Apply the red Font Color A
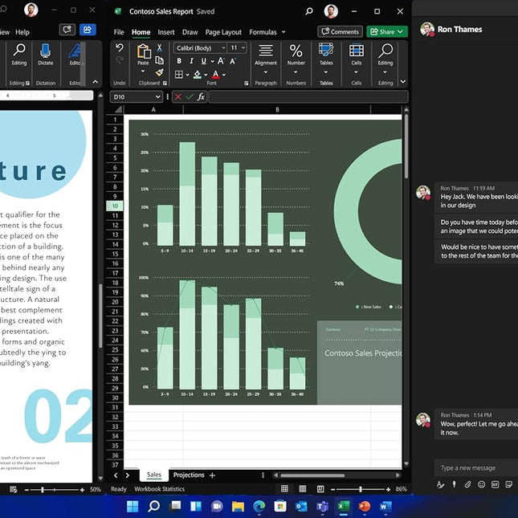 pos(215,75)
